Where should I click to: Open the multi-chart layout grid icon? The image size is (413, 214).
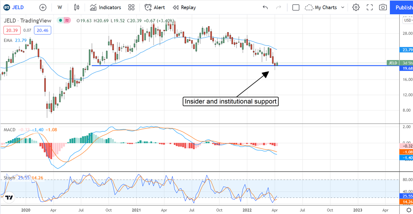[131, 7]
